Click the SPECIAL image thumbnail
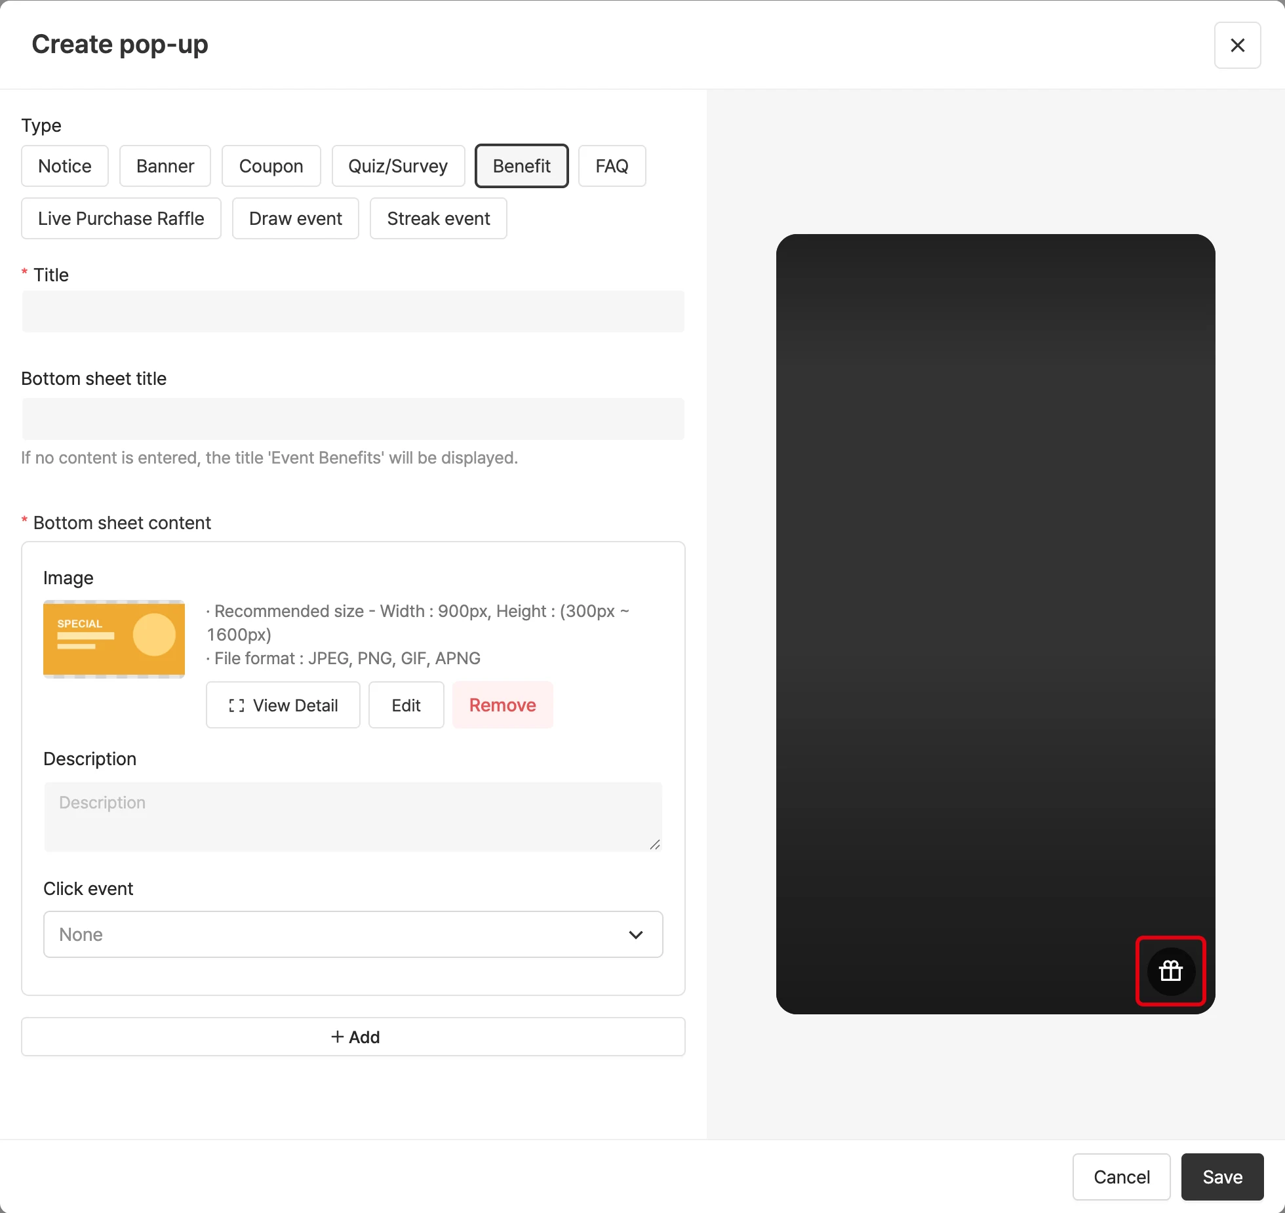The image size is (1285, 1213). coord(114,639)
